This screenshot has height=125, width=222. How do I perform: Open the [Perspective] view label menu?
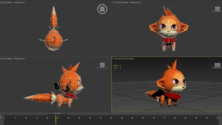point(120,59)
